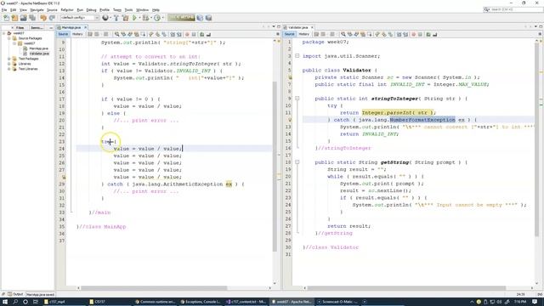The height and width of the screenshot is (306, 544).
Task: Switch to the MainApp.java editor tab
Action: tap(71, 27)
